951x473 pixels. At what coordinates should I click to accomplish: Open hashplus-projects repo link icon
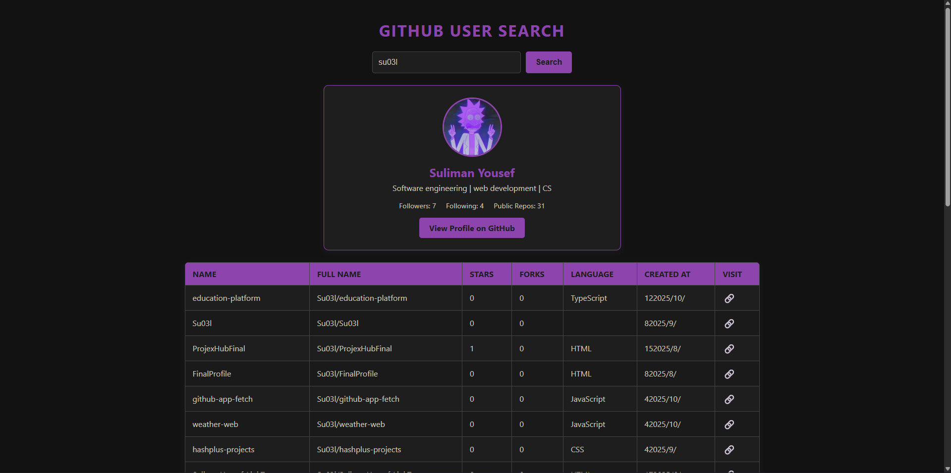(729, 450)
